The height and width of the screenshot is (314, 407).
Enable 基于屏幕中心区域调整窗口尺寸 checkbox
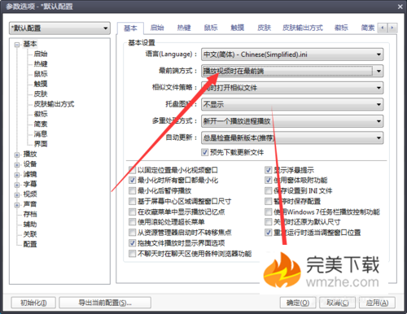coord(132,201)
